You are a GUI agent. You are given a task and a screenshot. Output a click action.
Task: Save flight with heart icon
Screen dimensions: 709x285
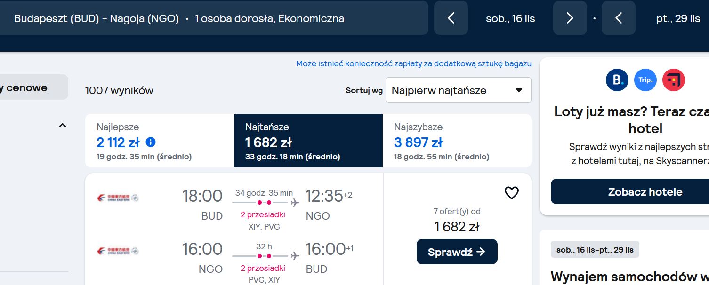[x=511, y=193]
